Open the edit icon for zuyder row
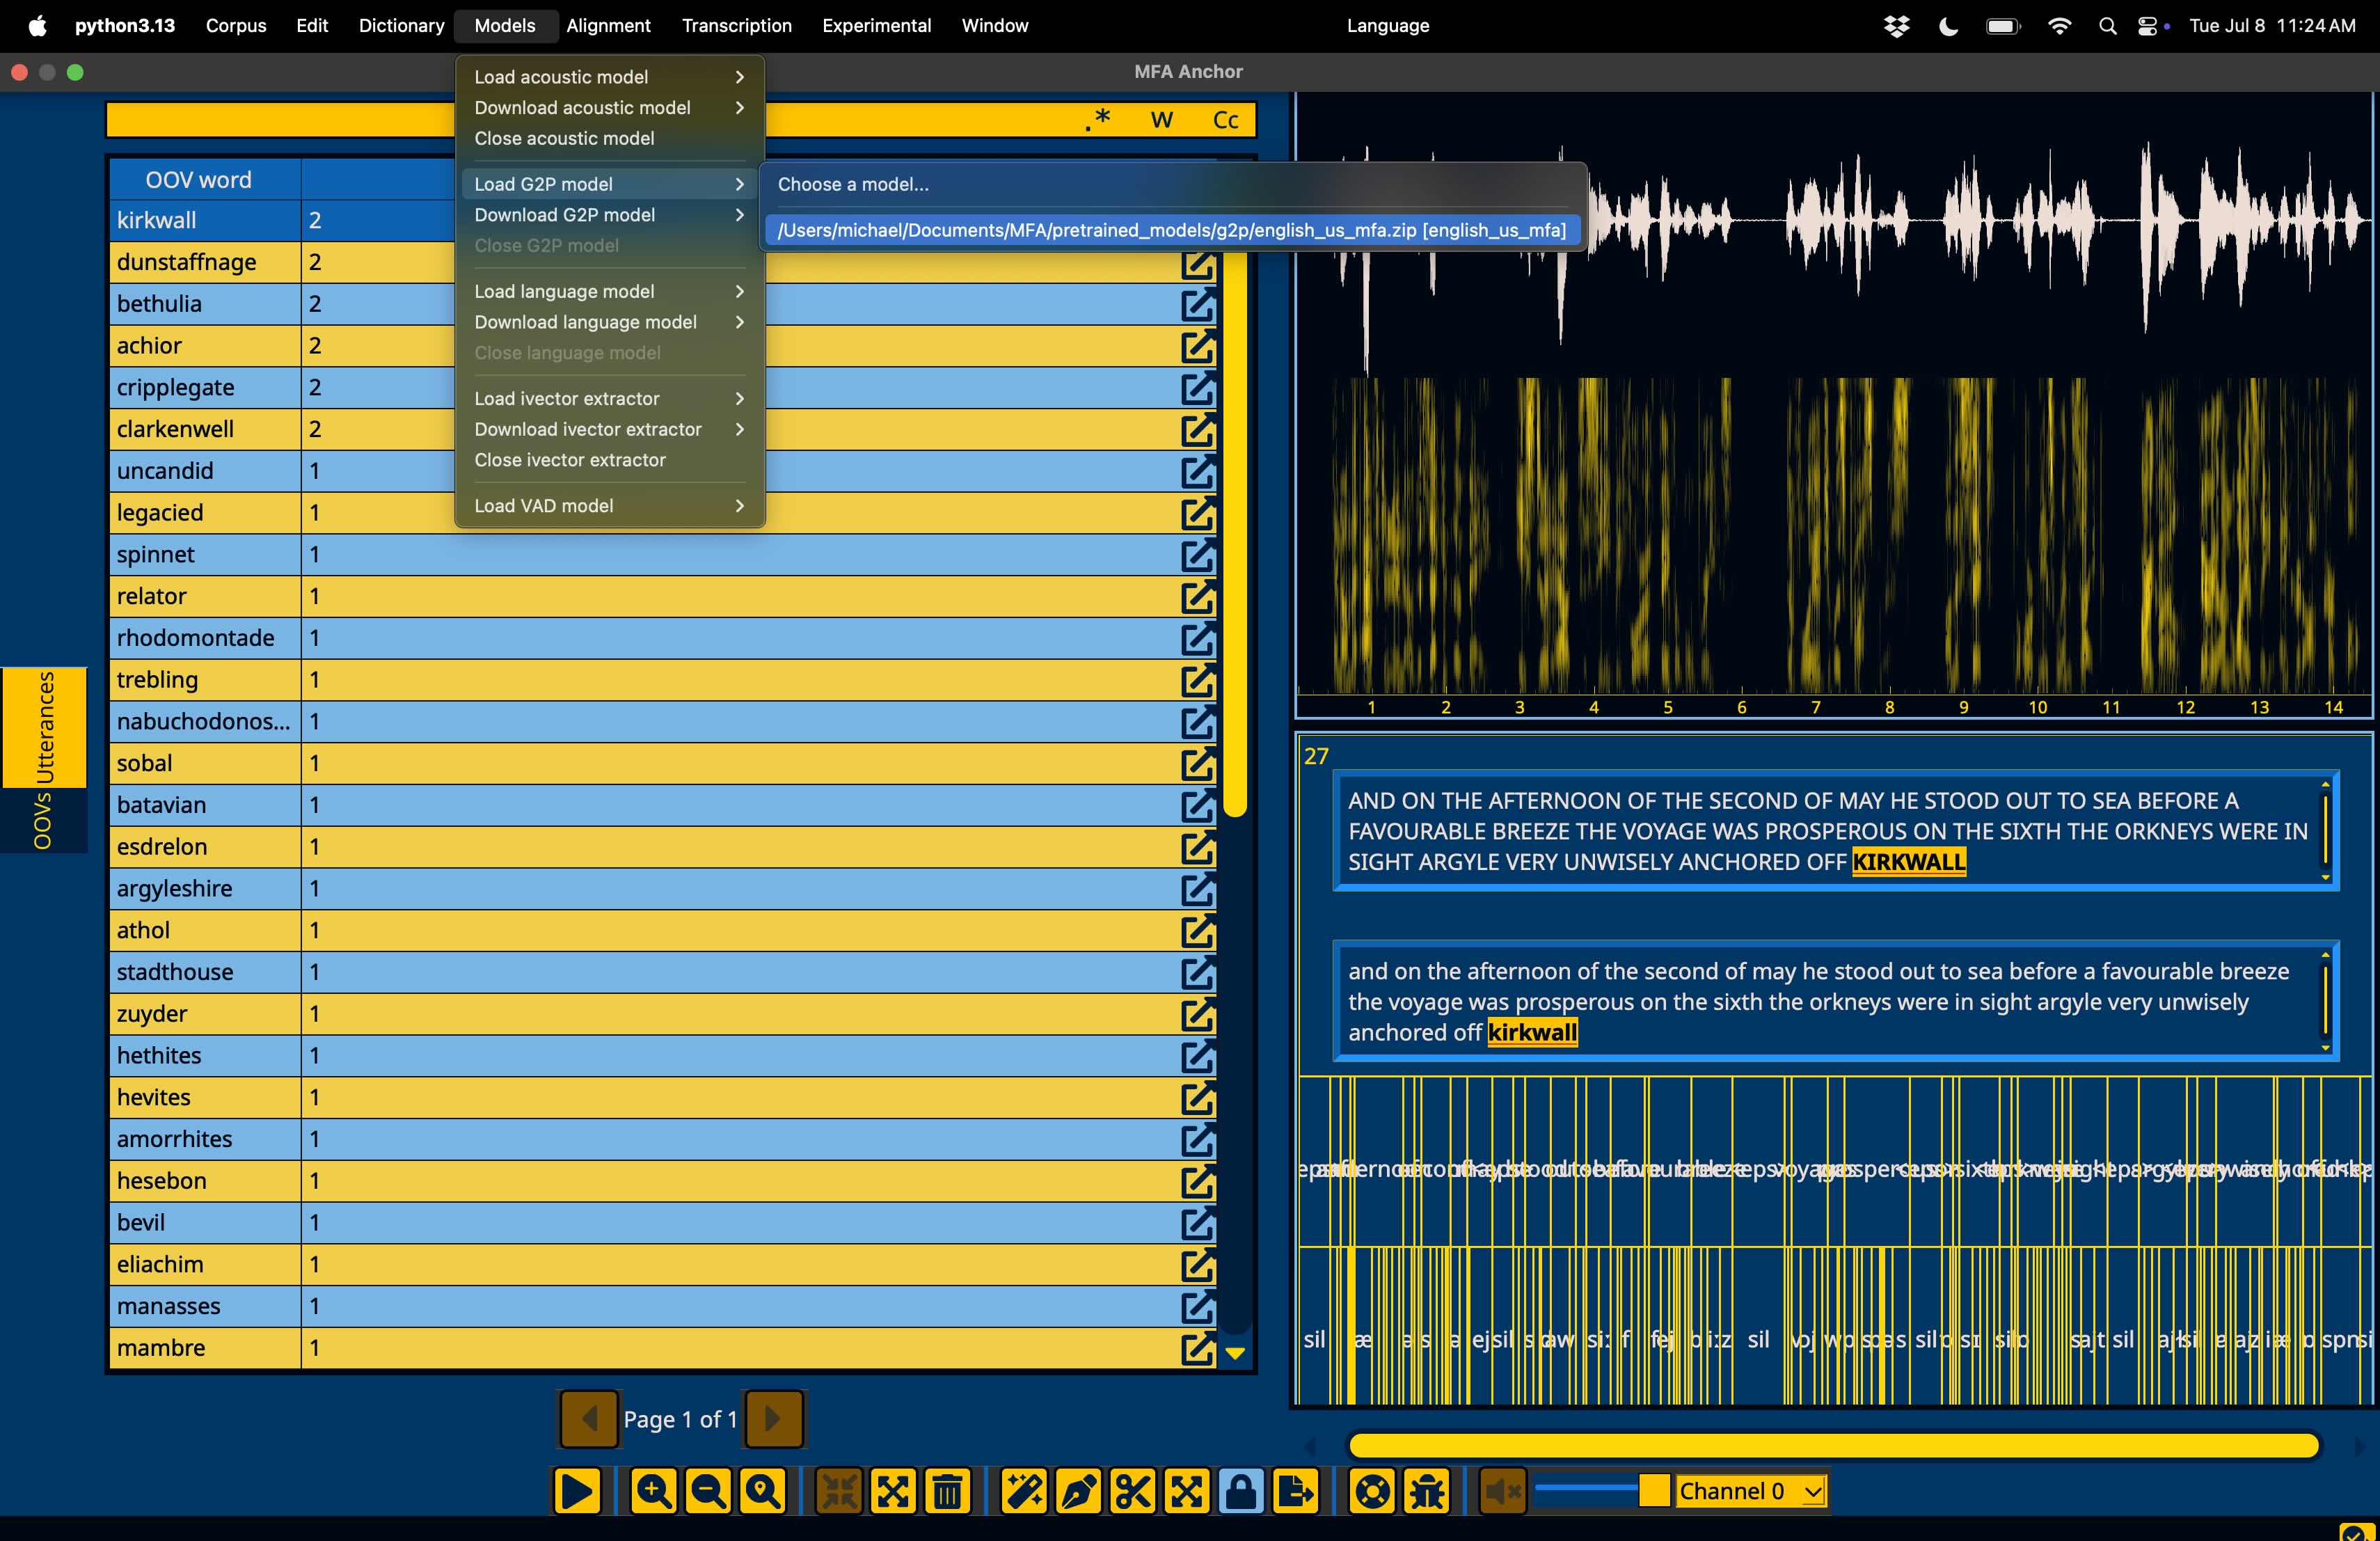The image size is (2380, 1541). pyautogui.click(x=1197, y=1014)
